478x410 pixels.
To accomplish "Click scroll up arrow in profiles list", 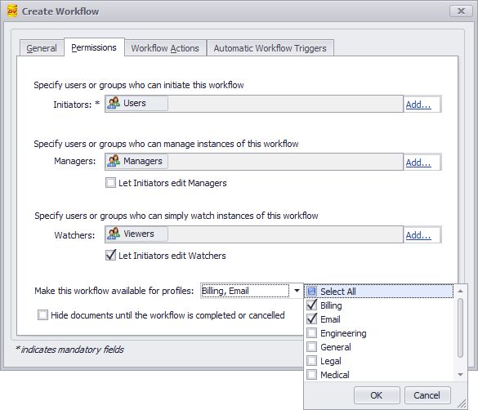I will (x=460, y=292).
